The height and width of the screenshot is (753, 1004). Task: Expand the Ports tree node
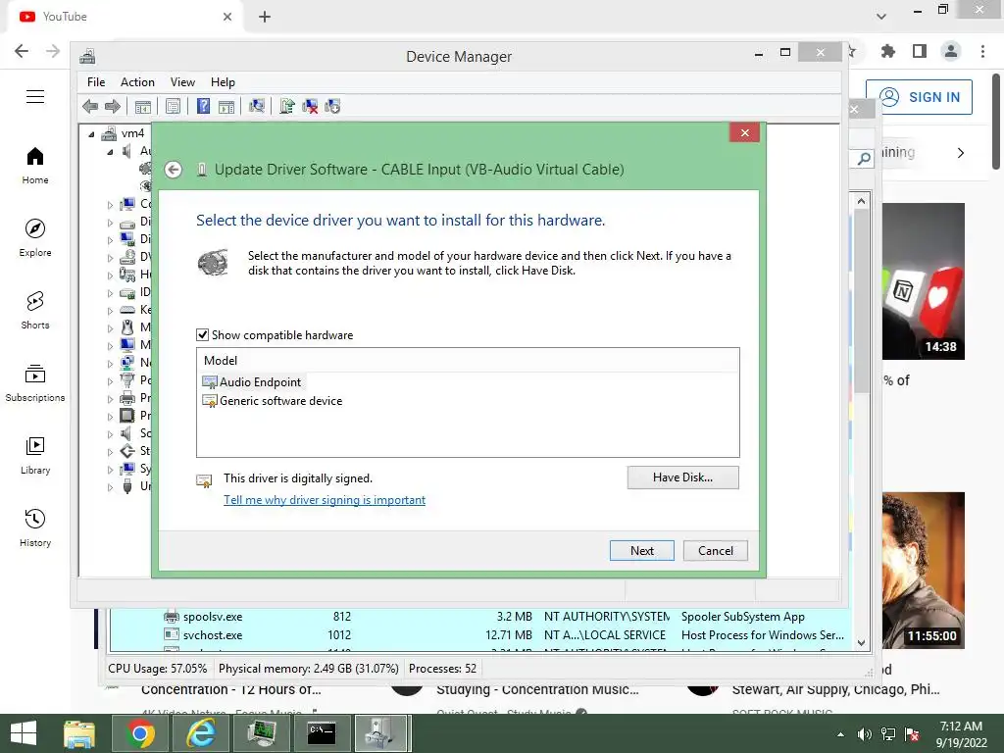point(110,380)
